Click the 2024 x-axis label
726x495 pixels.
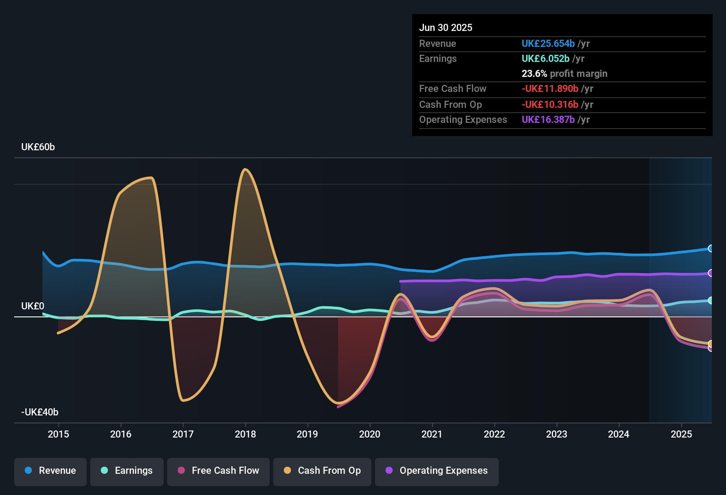pyautogui.click(x=619, y=434)
